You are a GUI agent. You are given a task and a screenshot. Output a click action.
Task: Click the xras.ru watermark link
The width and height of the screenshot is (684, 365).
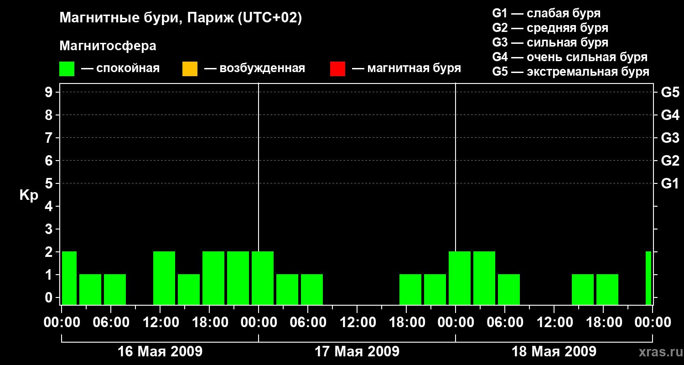click(x=658, y=352)
